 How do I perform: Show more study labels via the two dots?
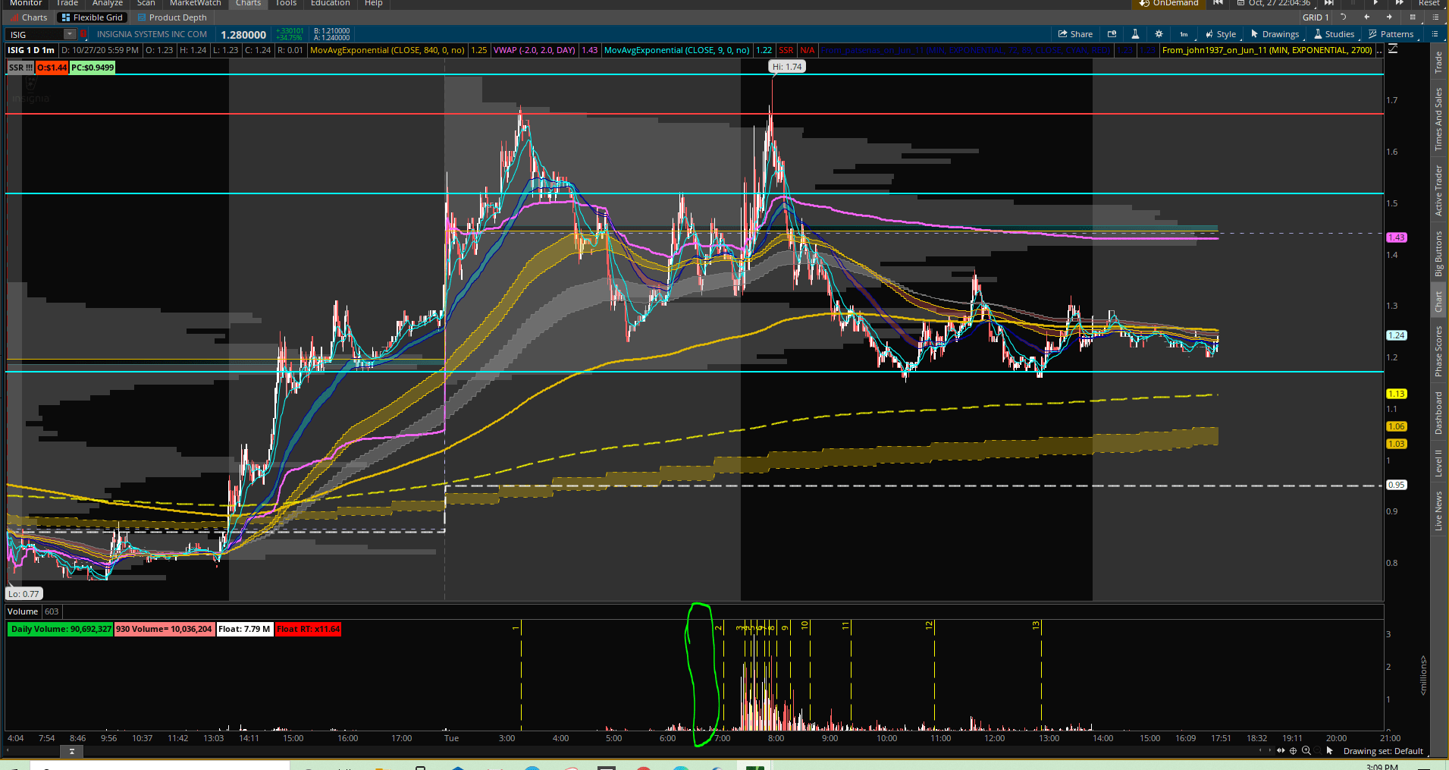(1380, 51)
